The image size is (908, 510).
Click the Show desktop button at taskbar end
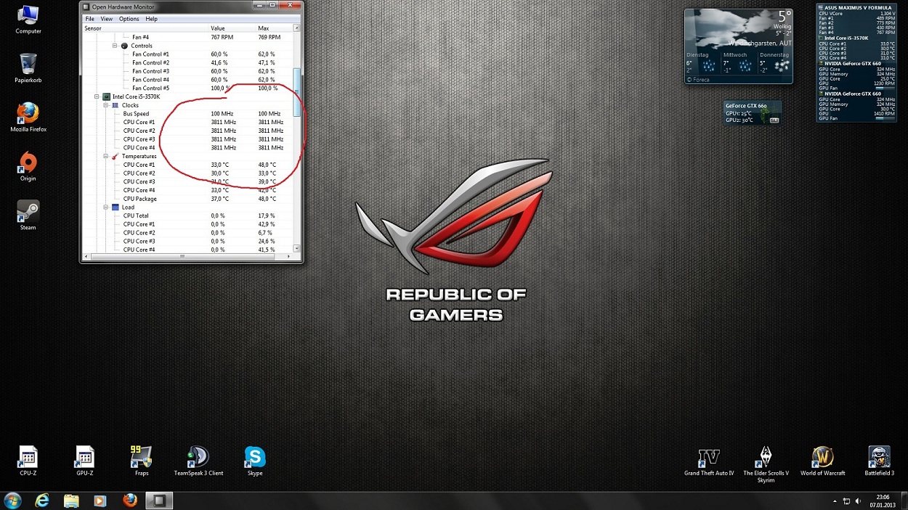click(904, 501)
